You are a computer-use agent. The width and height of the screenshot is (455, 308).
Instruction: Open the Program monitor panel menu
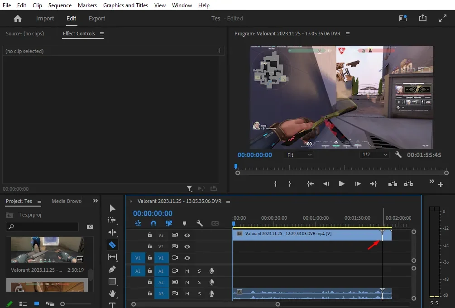coord(348,34)
